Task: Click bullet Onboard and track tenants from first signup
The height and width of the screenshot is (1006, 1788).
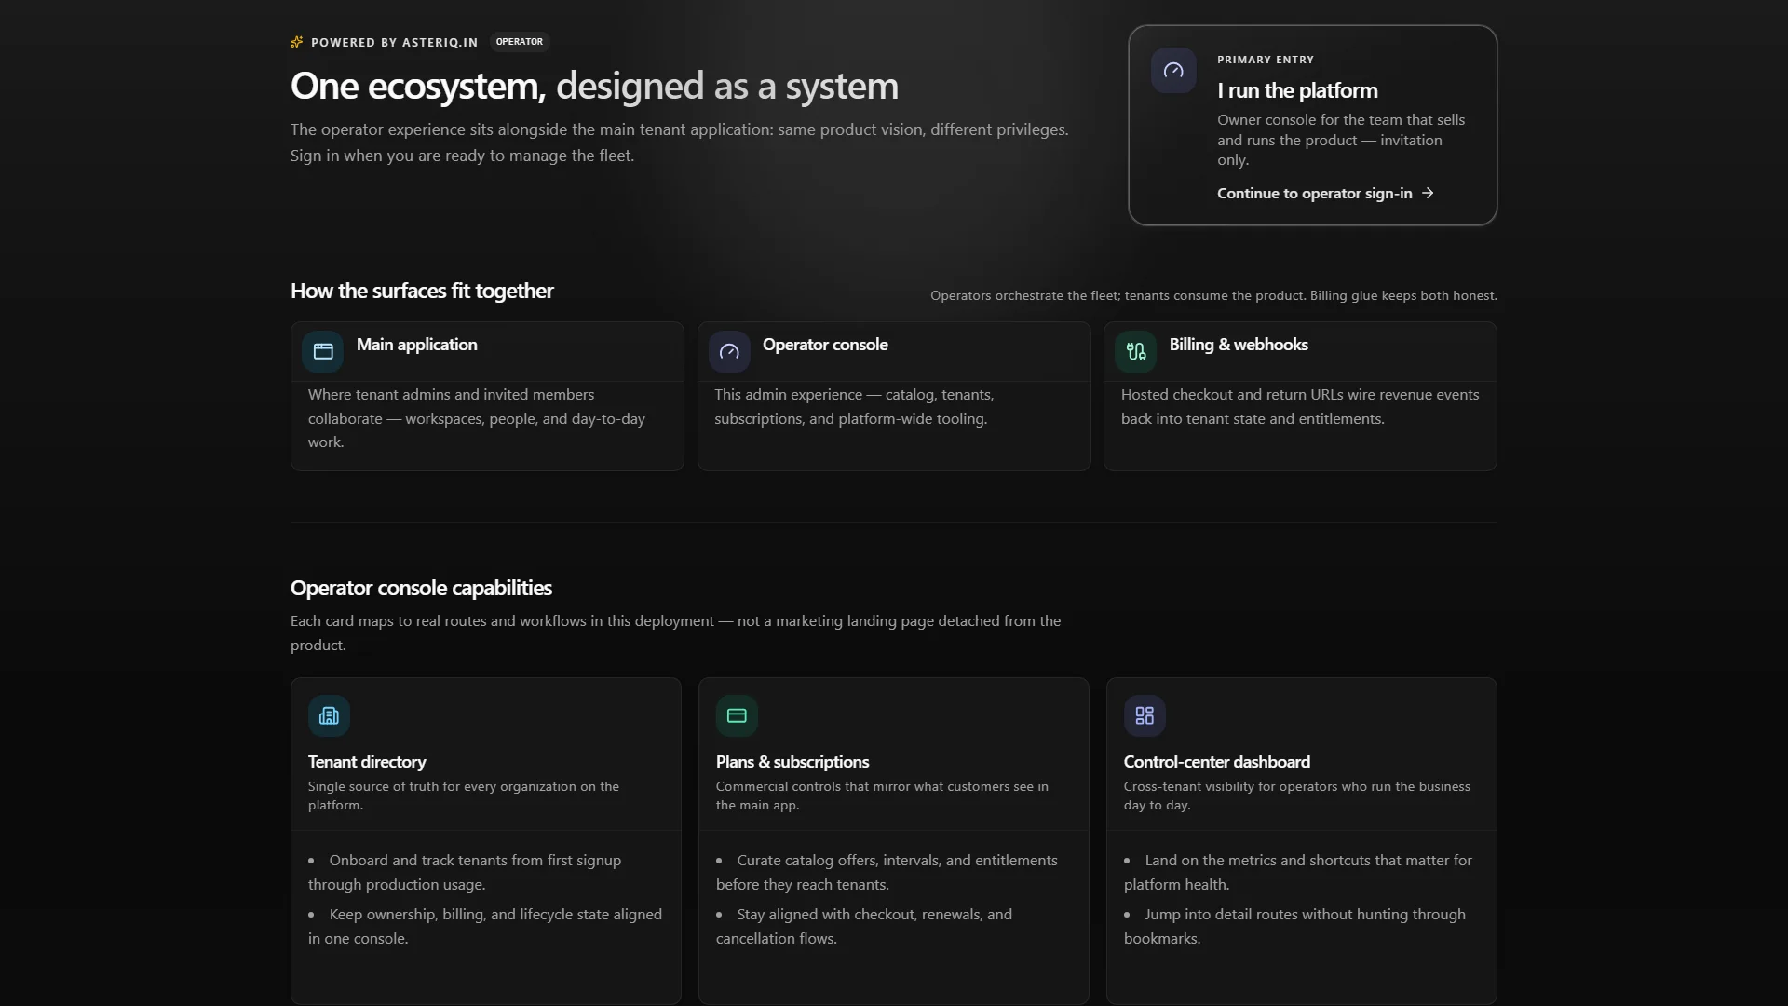Action: point(465,872)
